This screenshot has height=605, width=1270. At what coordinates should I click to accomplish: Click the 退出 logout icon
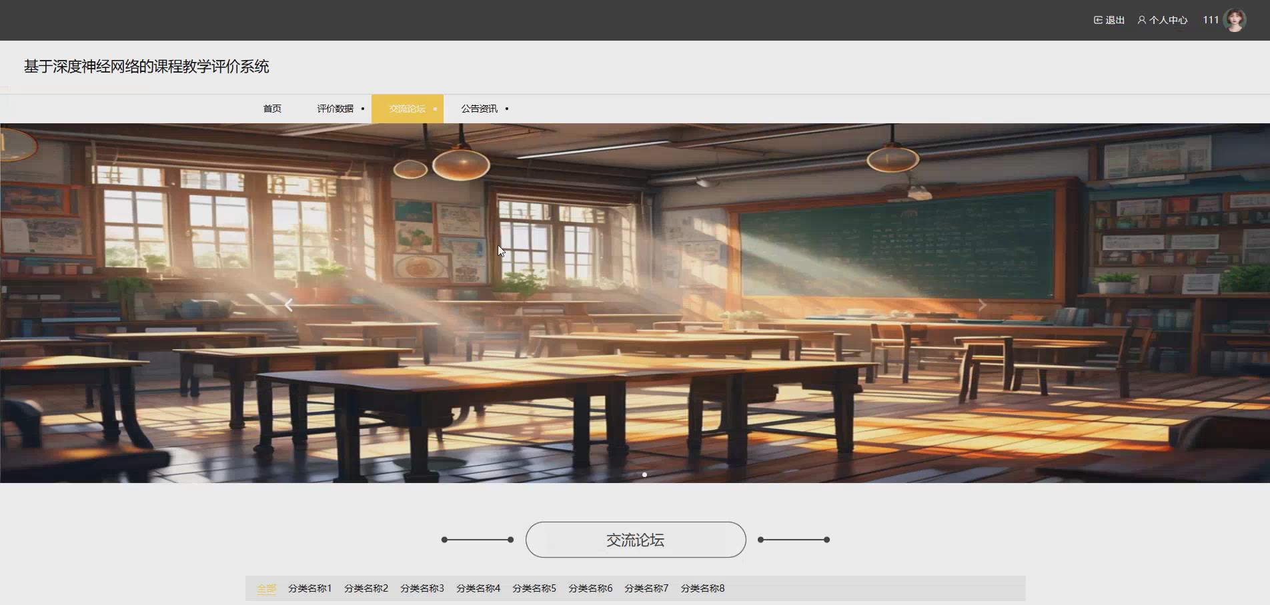click(1097, 20)
